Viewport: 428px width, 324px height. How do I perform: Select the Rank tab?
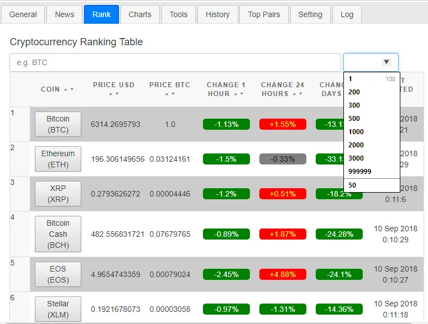coord(102,14)
